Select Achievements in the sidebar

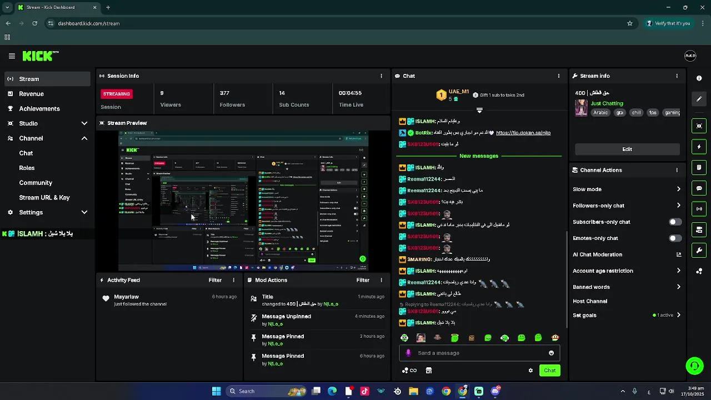click(47, 109)
